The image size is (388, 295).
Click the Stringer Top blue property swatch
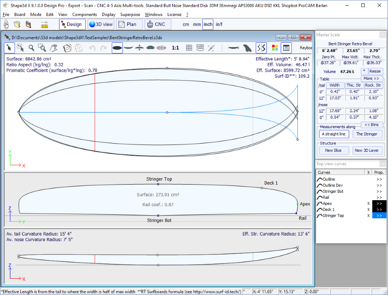pyautogui.click(x=379, y=216)
